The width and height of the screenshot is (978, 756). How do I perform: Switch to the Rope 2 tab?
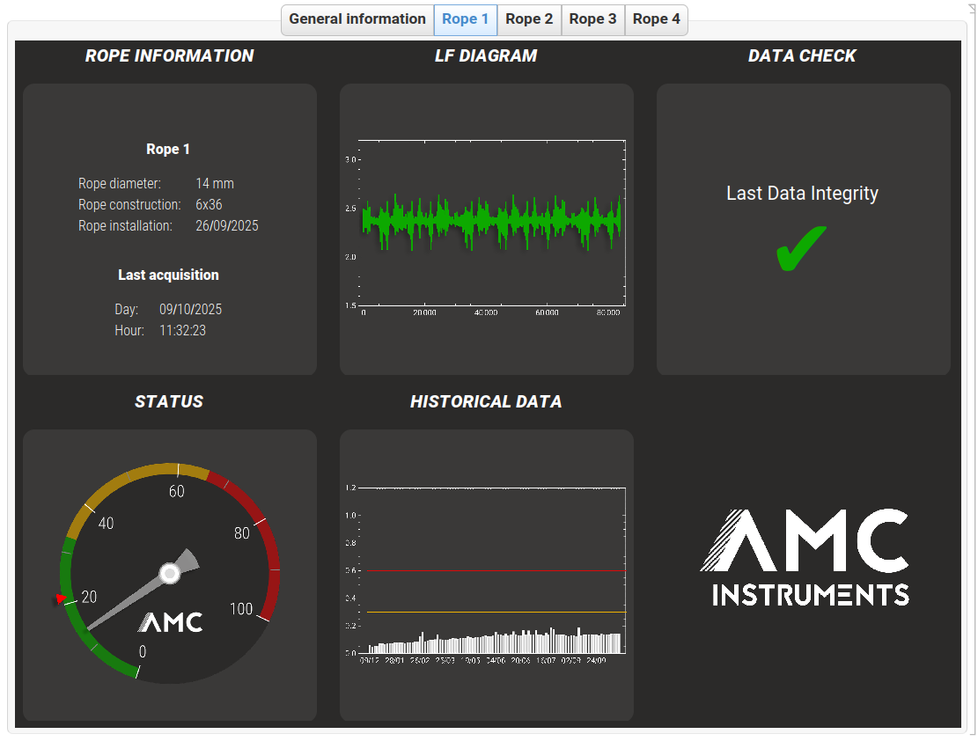tap(529, 19)
